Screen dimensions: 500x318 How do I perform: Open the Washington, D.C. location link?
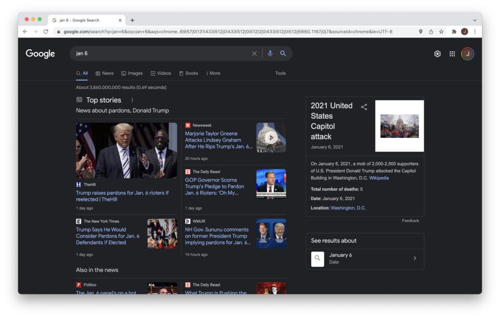tap(348, 208)
